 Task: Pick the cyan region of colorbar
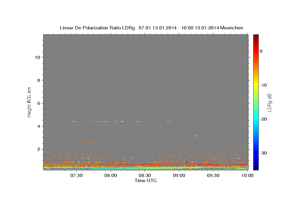(256, 119)
